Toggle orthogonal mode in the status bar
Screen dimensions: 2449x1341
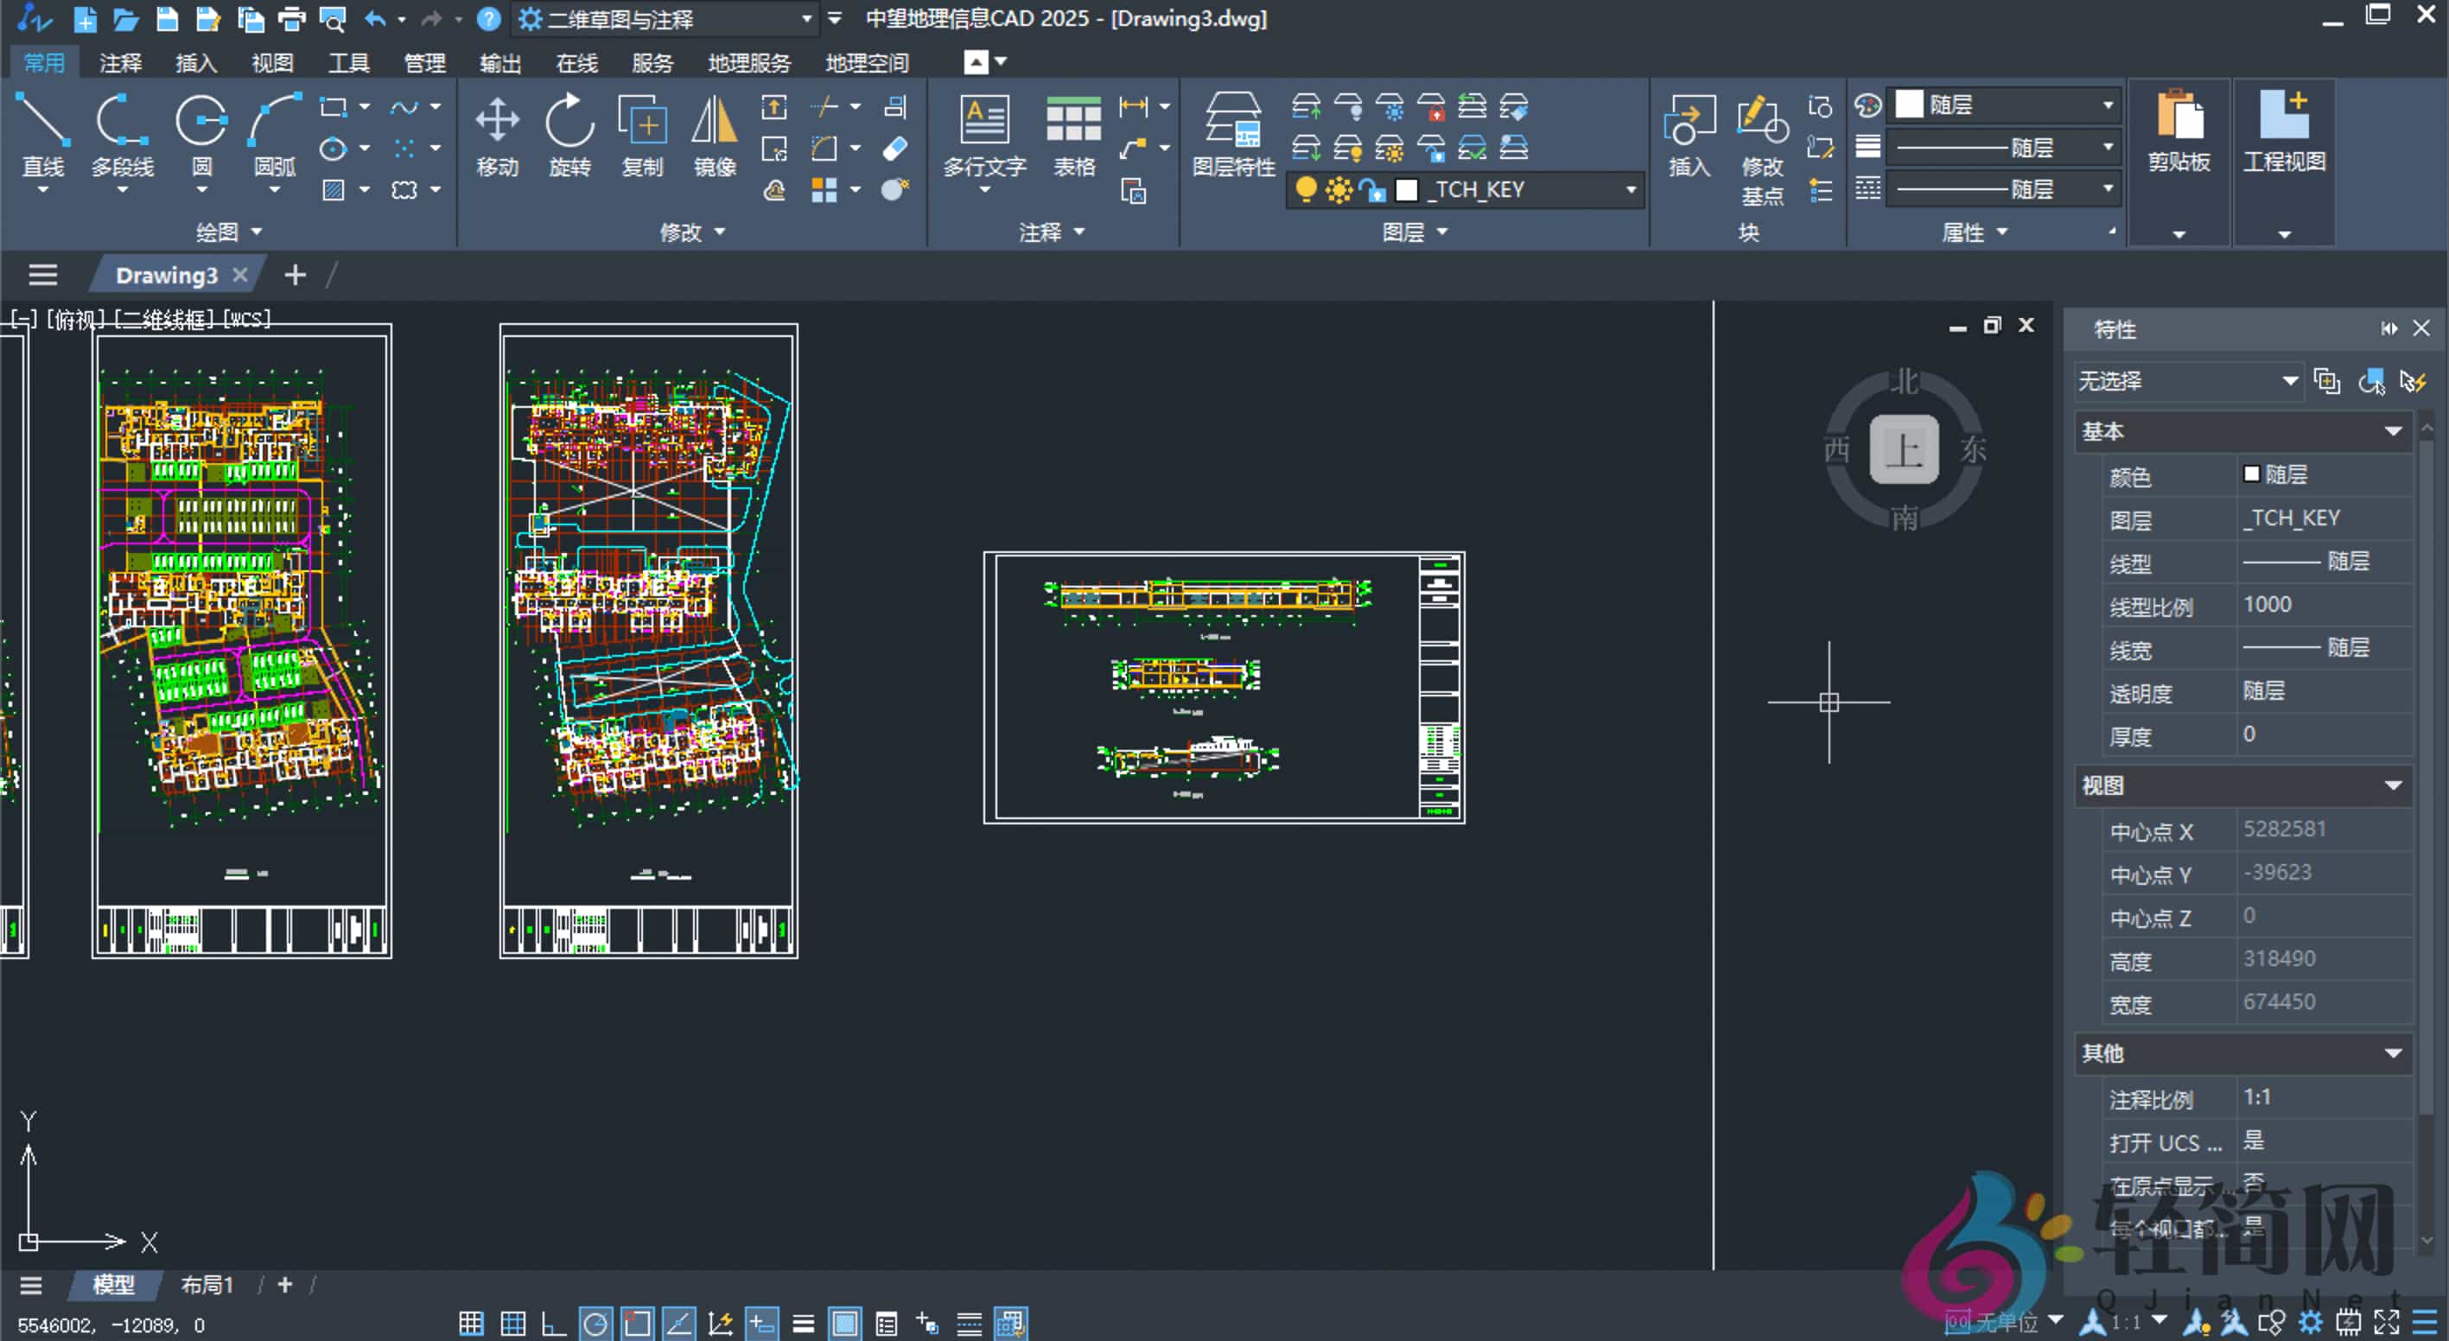click(553, 1323)
